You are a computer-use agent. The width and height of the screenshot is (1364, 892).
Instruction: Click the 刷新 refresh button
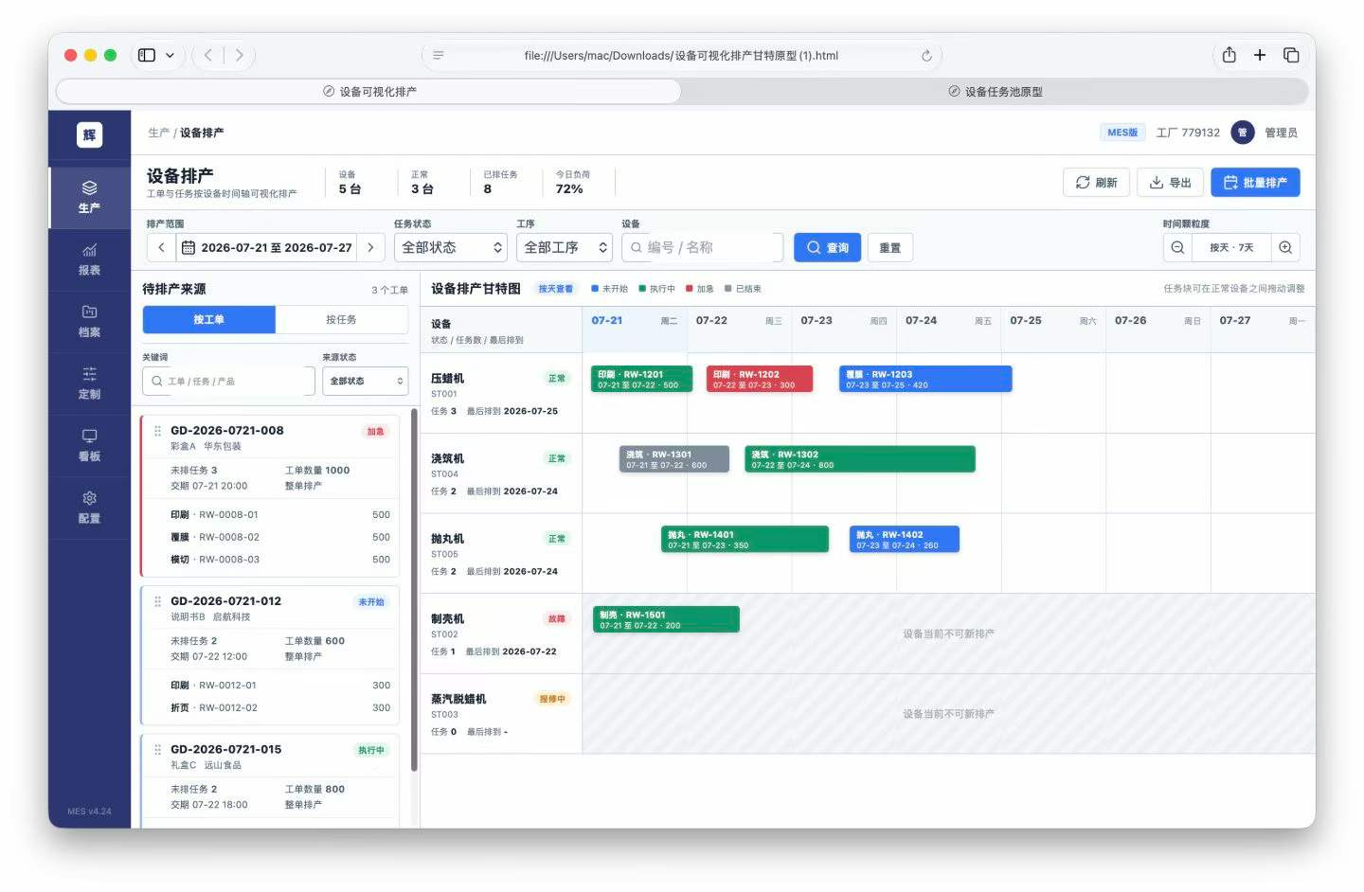pos(1096,183)
